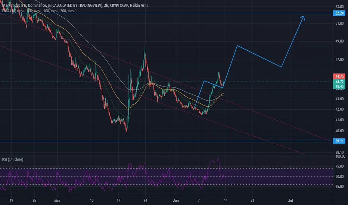348x205 pixels.
Task: Click the 38.10 price axis value
Action: pyautogui.click(x=339, y=152)
